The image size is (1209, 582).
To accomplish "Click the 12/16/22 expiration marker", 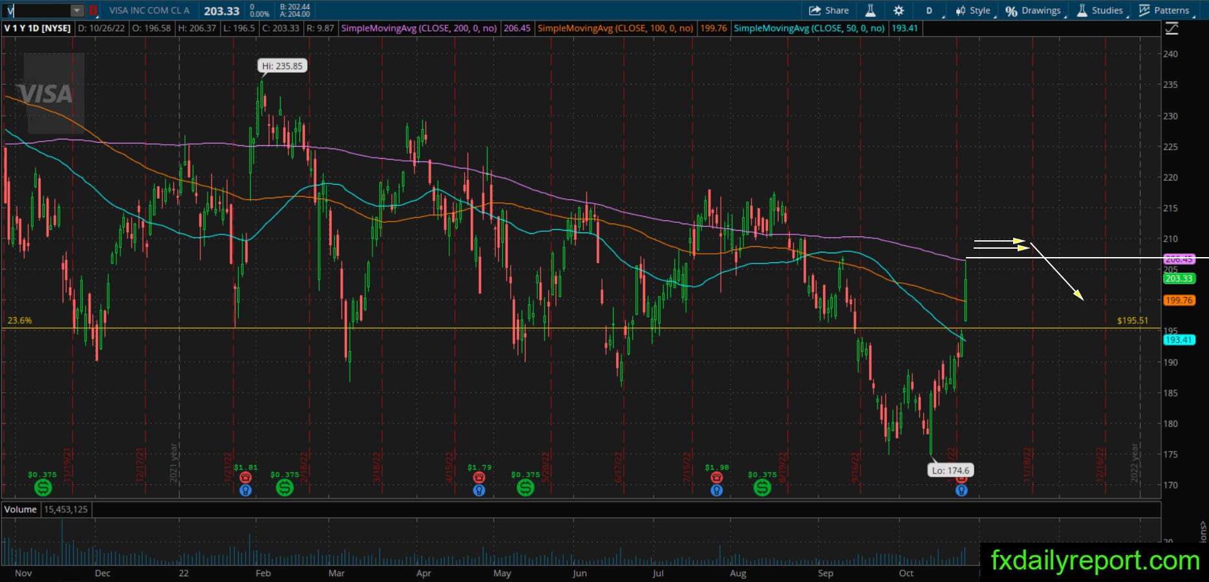I will (1100, 464).
